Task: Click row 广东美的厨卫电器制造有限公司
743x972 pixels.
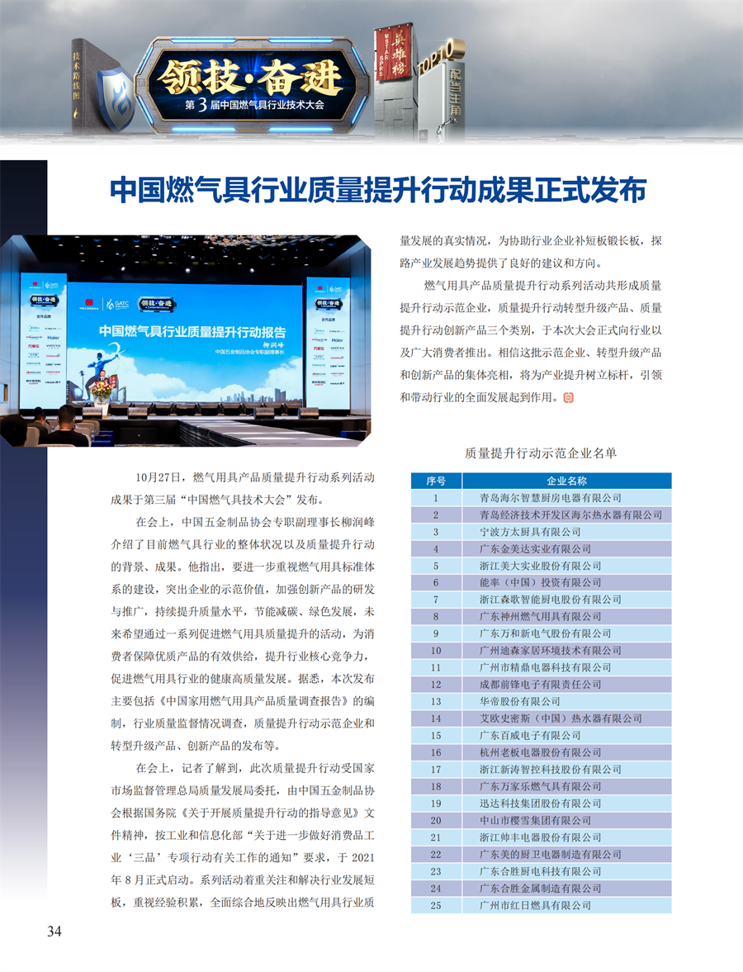Action: tap(541, 854)
